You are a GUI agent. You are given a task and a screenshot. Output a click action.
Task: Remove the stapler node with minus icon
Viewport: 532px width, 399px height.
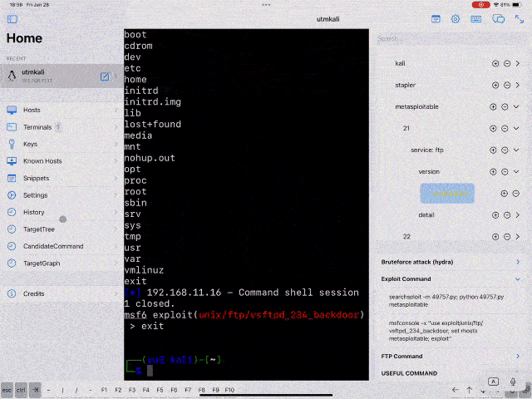pos(507,85)
